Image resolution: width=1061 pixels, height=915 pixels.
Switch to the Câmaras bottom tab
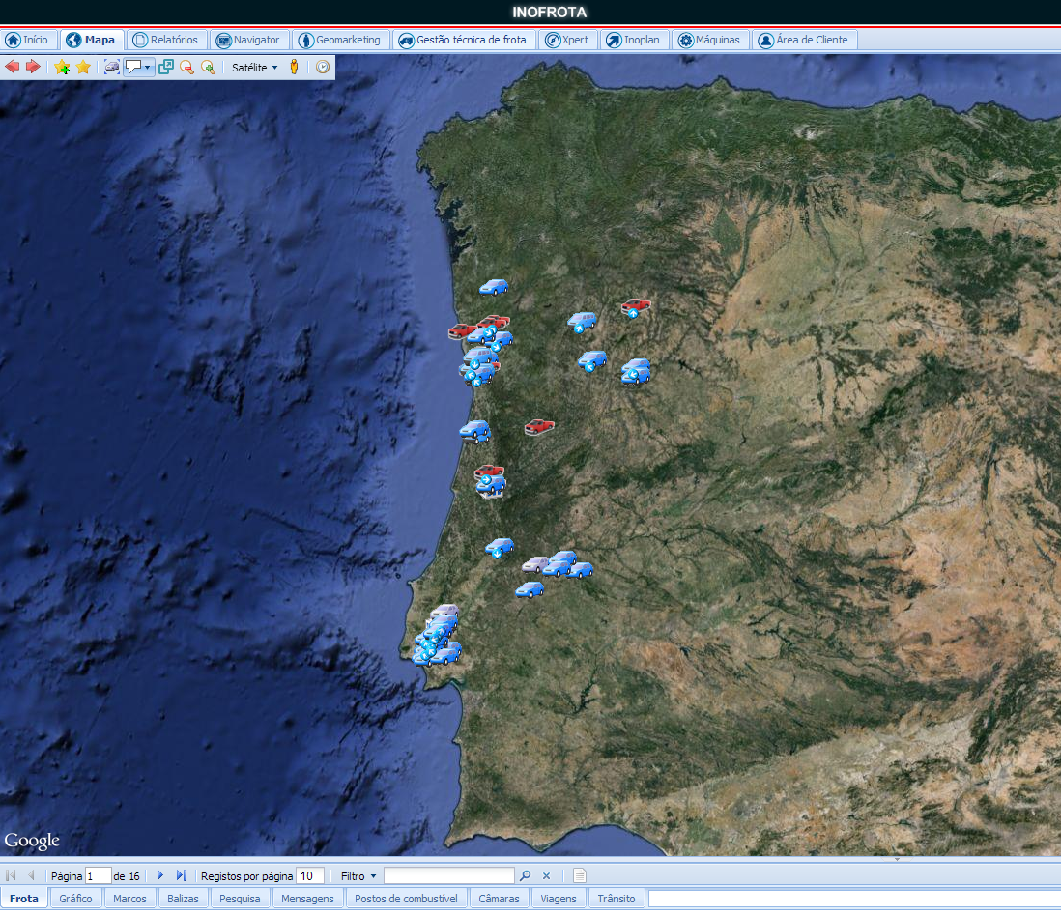[500, 899]
